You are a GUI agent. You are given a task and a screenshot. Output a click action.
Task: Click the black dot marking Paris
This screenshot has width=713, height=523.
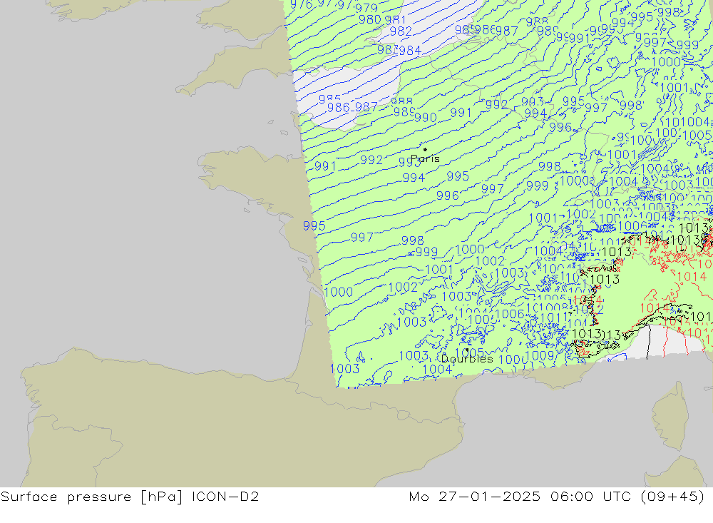click(x=425, y=149)
